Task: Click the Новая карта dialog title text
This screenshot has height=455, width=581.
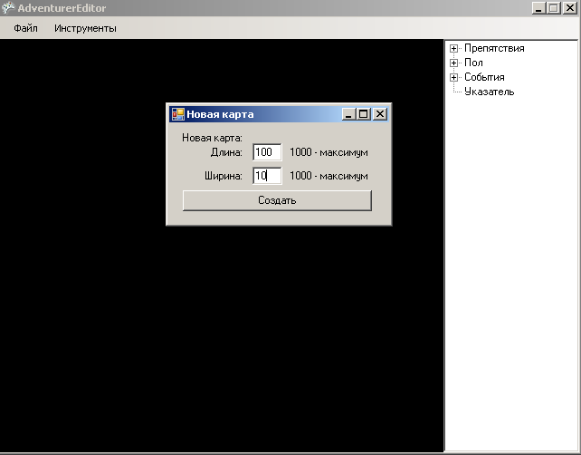Action: coord(220,114)
